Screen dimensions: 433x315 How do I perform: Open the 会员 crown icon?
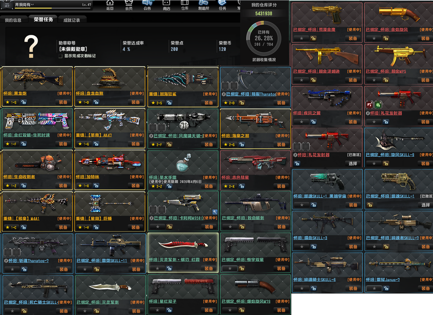point(129,5)
